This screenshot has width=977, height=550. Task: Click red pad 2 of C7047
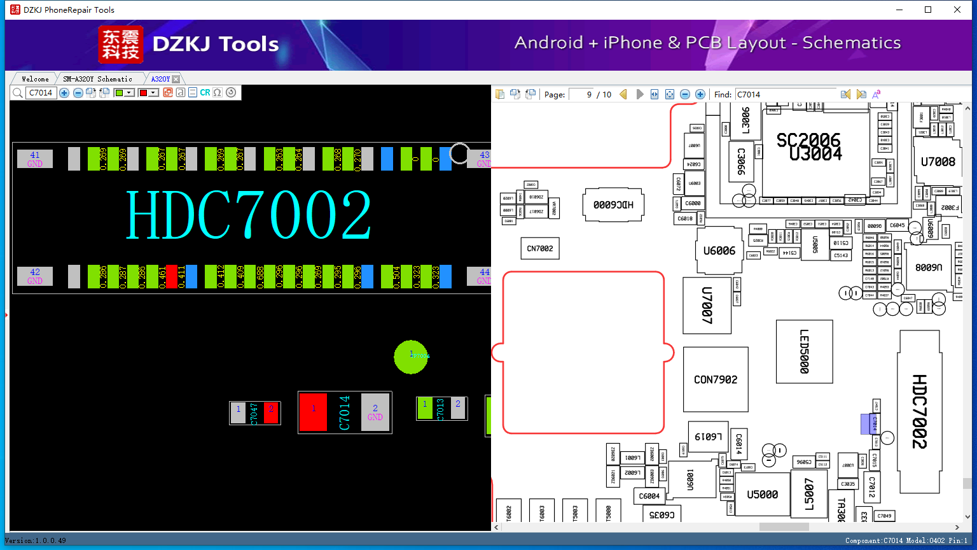[271, 412]
